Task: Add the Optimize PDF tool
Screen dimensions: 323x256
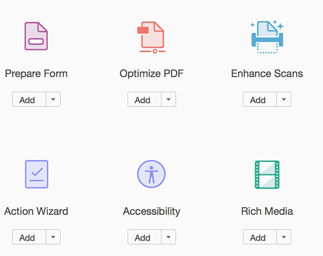Action: click(x=143, y=99)
